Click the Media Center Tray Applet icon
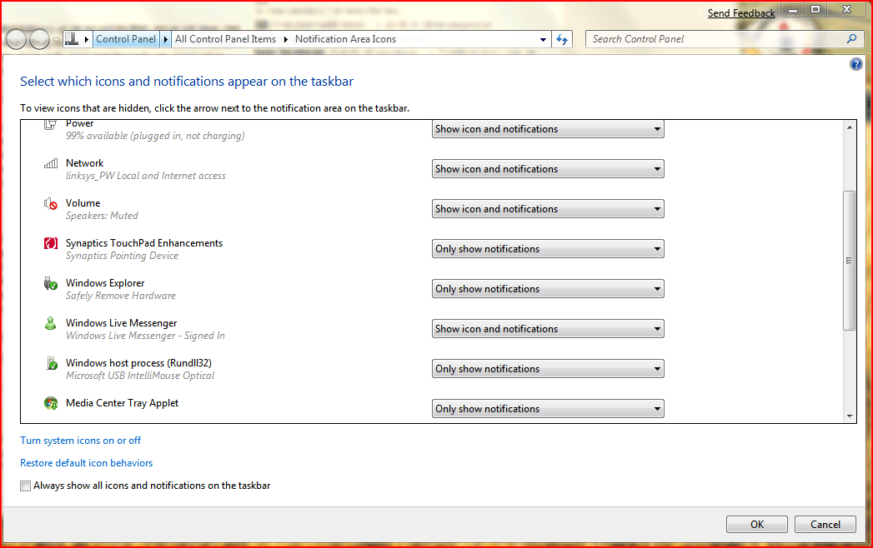The image size is (873, 548). (x=51, y=403)
